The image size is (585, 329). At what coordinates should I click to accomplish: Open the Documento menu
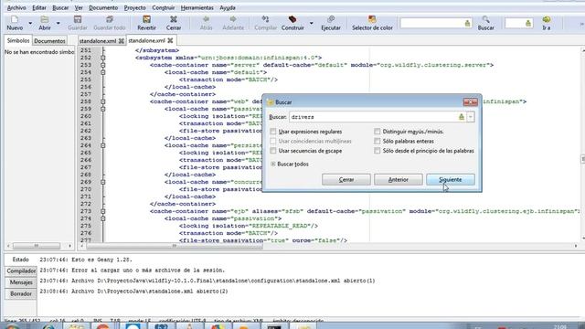coord(103,7)
